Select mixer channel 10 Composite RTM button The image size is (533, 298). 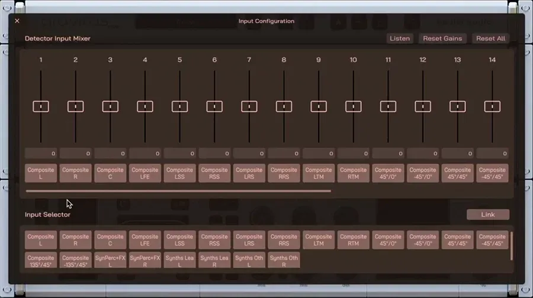pyautogui.click(x=353, y=173)
